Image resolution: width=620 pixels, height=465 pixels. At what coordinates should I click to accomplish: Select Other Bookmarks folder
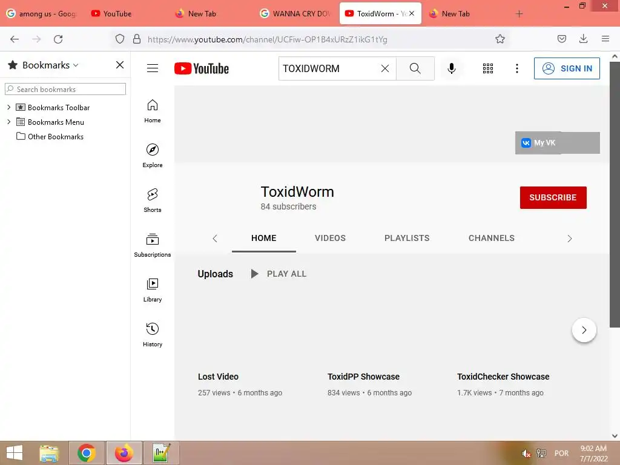[50, 136]
